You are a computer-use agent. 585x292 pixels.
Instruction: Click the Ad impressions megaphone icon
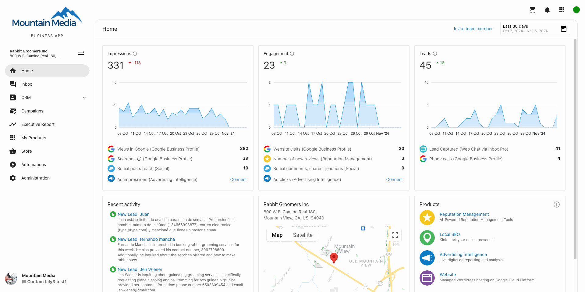(111, 178)
